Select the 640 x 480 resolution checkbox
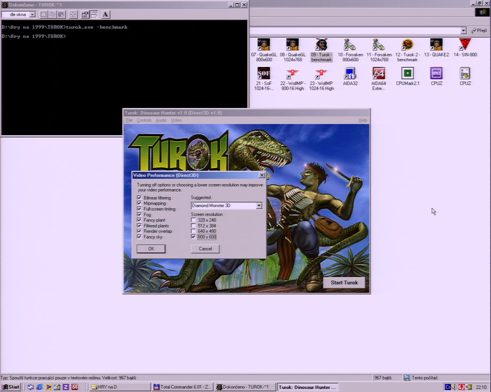This screenshot has width=491, height=392. pyautogui.click(x=193, y=231)
